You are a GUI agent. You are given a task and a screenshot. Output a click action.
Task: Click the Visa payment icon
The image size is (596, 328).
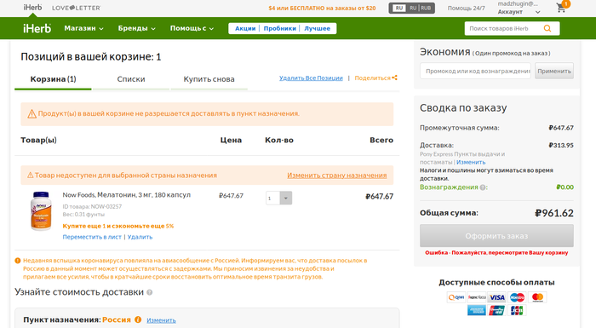pyautogui.click(x=497, y=297)
